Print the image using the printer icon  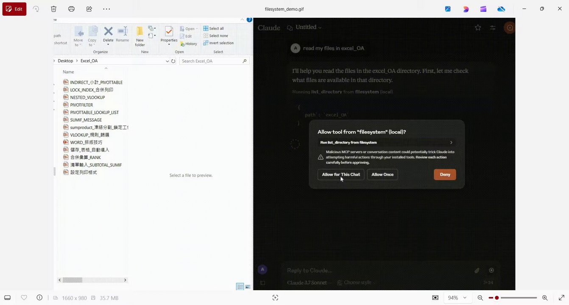[71, 9]
